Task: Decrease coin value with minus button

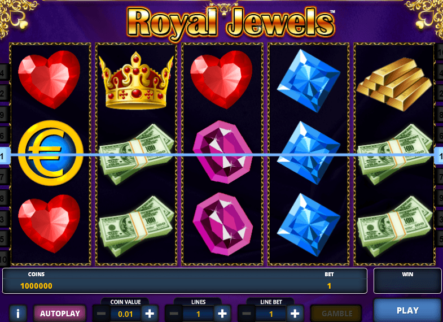Action: (x=101, y=313)
